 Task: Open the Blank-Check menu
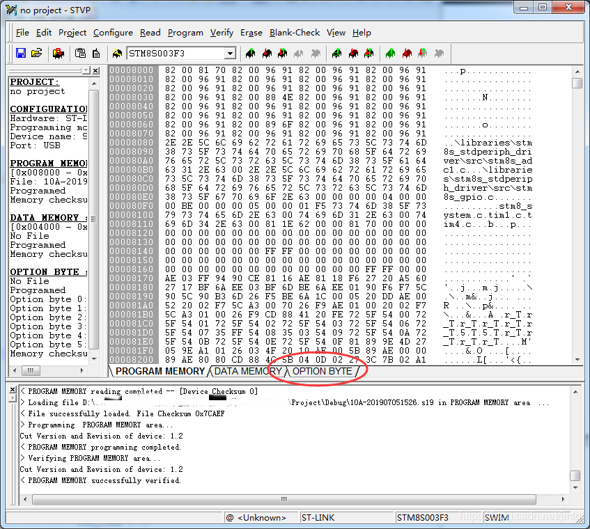pos(295,33)
